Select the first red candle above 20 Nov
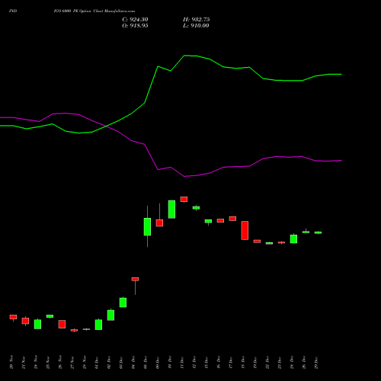Screen dimensions: 381x381 tap(13, 317)
